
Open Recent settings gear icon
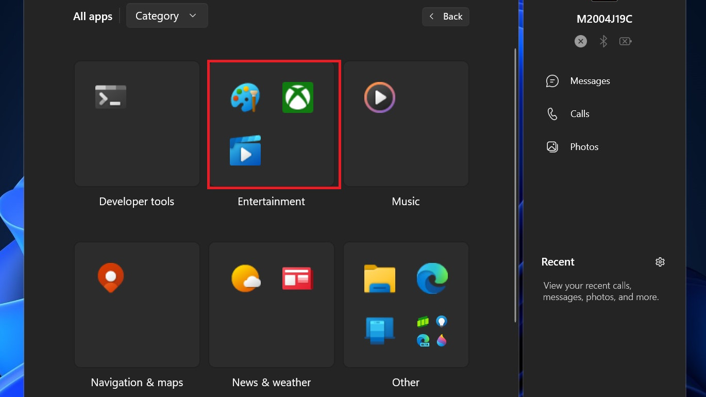point(660,262)
